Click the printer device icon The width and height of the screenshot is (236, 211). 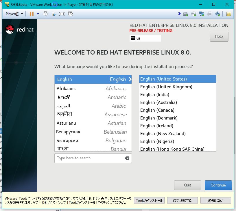[210, 14]
